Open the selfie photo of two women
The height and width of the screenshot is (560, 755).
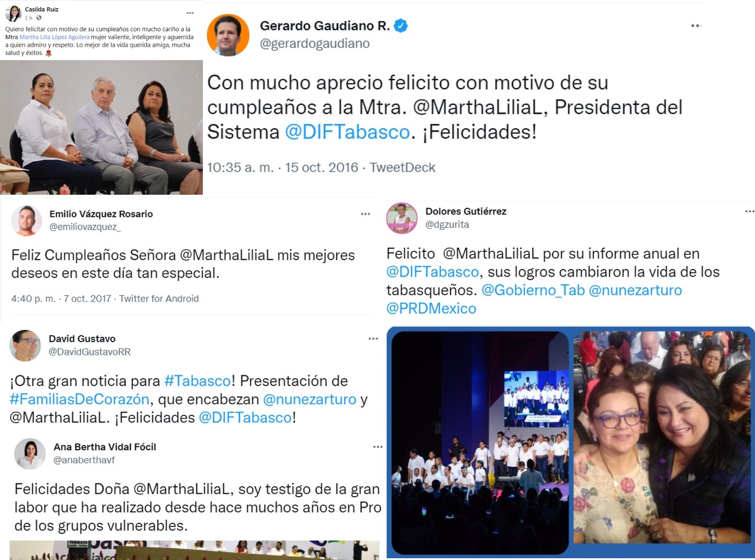[x=662, y=437]
